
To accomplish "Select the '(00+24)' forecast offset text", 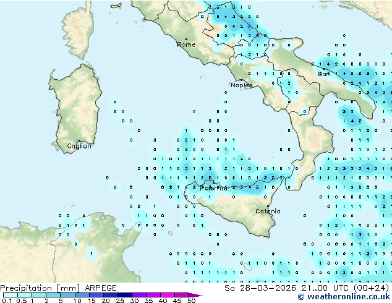I will [371, 288].
